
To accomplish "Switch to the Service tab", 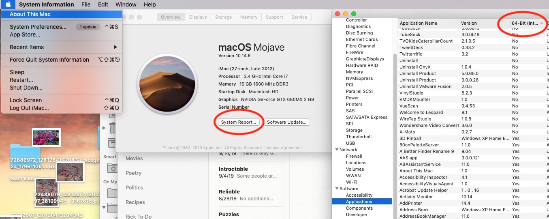I will [299, 17].
